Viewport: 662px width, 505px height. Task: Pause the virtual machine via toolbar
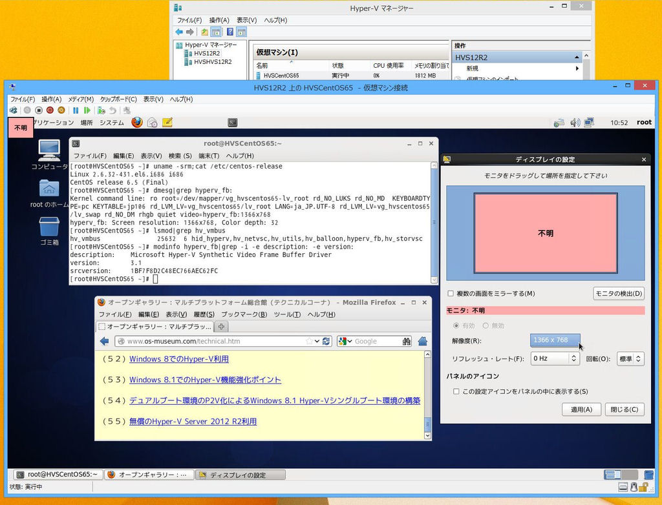tap(76, 110)
